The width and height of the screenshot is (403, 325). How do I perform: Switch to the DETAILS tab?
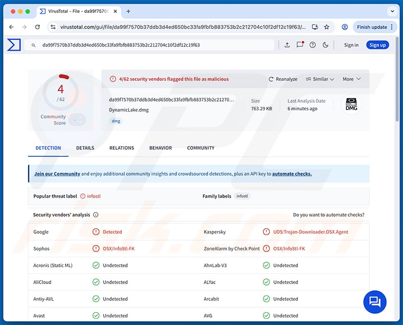(x=85, y=148)
